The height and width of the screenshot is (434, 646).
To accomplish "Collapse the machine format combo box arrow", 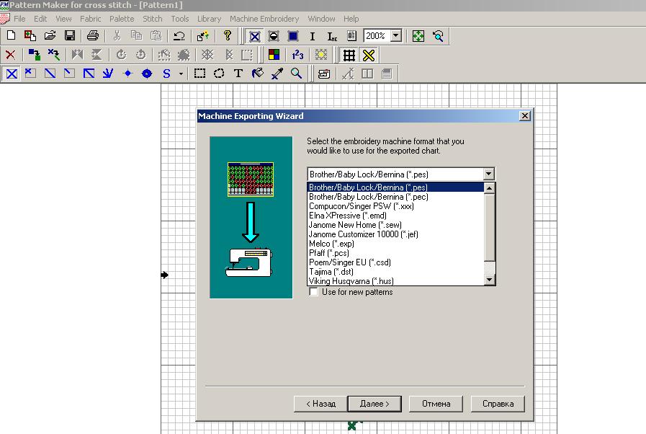I will pos(489,174).
